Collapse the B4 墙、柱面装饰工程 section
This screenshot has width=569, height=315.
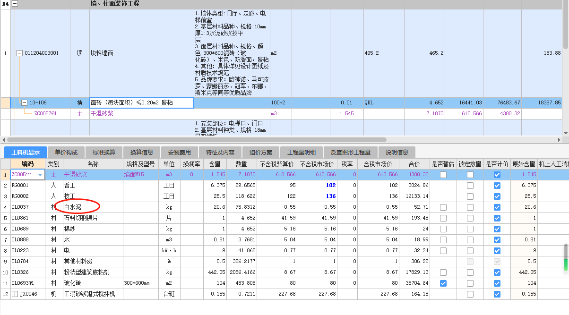pyautogui.click(x=15, y=3)
